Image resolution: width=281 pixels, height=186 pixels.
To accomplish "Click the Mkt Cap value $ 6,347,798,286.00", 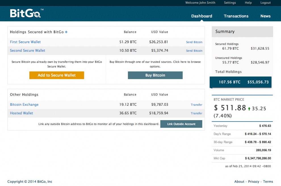I will pyautogui.click(x=258, y=158).
